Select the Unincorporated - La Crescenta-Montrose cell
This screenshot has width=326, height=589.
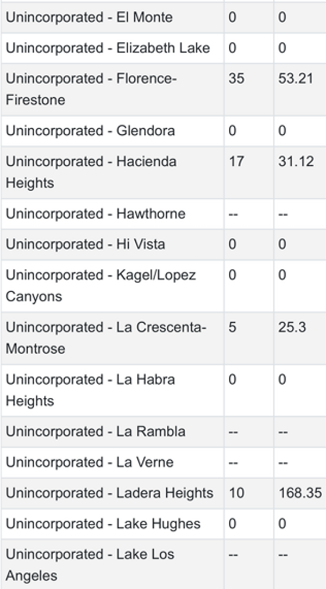click(112, 338)
